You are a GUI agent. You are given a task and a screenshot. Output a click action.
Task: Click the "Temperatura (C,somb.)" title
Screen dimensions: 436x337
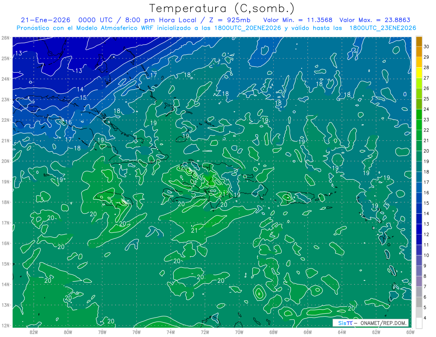coord(222,9)
